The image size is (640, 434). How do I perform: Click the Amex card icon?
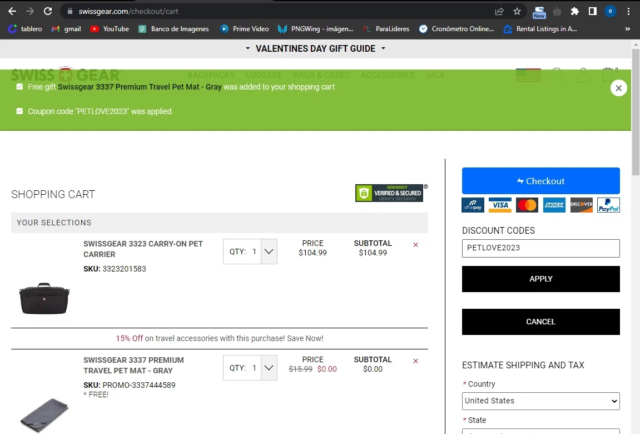pyautogui.click(x=554, y=205)
